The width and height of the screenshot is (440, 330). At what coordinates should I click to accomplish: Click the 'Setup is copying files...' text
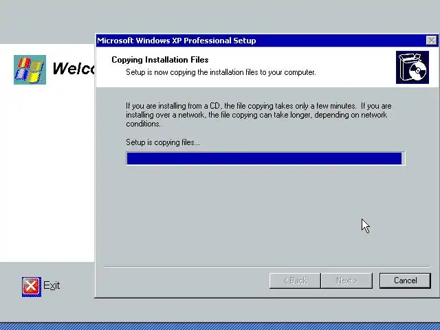coord(163,142)
